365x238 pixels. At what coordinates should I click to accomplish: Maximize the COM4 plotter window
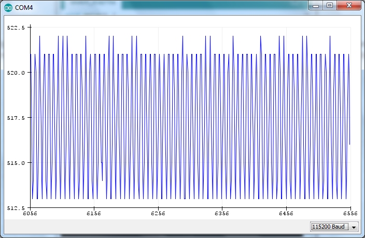pos(330,5)
